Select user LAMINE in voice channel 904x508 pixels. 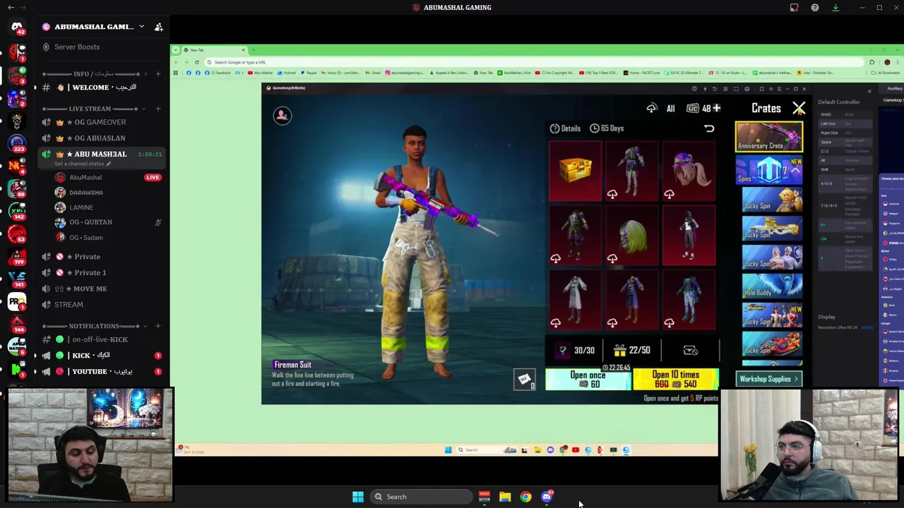tap(81, 207)
